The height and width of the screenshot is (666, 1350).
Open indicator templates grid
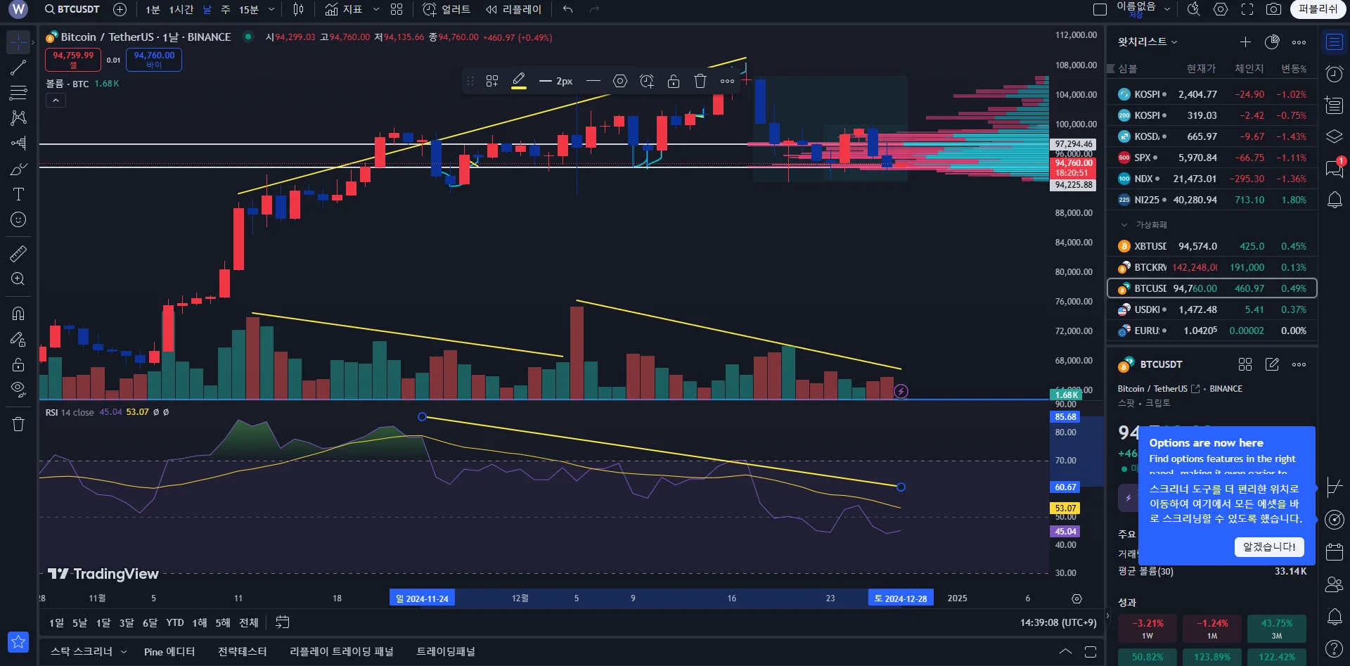coord(397,10)
